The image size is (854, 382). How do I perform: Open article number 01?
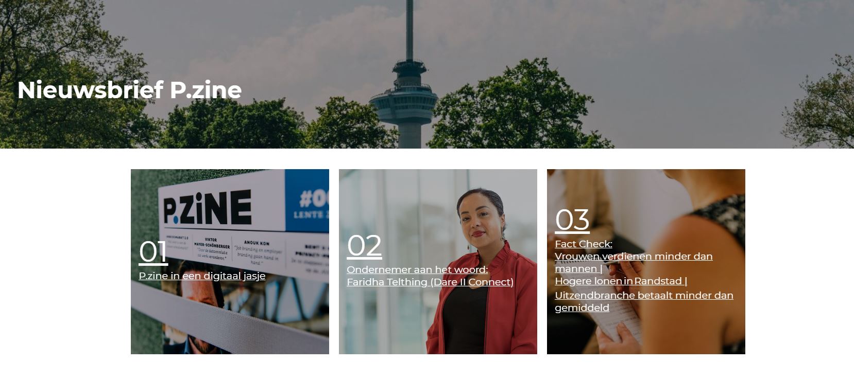pos(153,252)
